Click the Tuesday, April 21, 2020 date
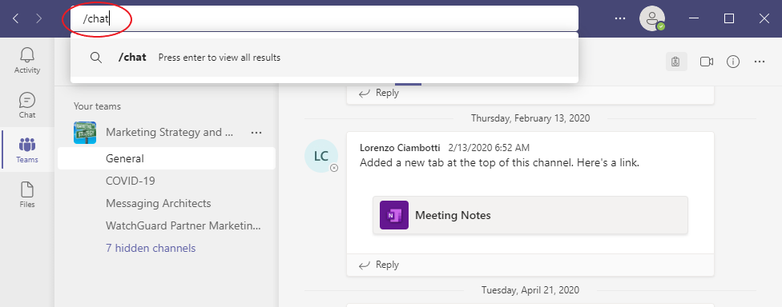This screenshot has height=307, width=782. (x=530, y=289)
